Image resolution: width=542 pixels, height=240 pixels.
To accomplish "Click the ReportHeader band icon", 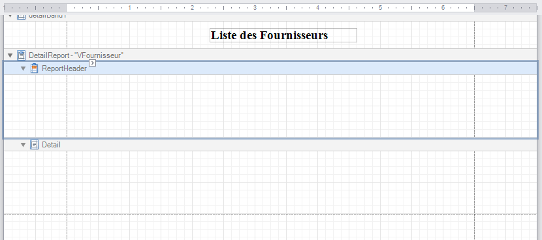I will (x=34, y=68).
